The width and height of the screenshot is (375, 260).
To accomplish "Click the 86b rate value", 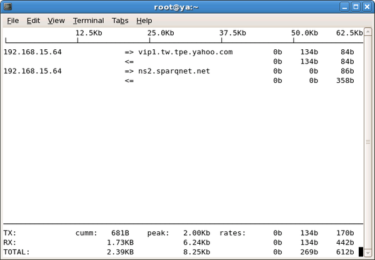I will tap(347, 71).
